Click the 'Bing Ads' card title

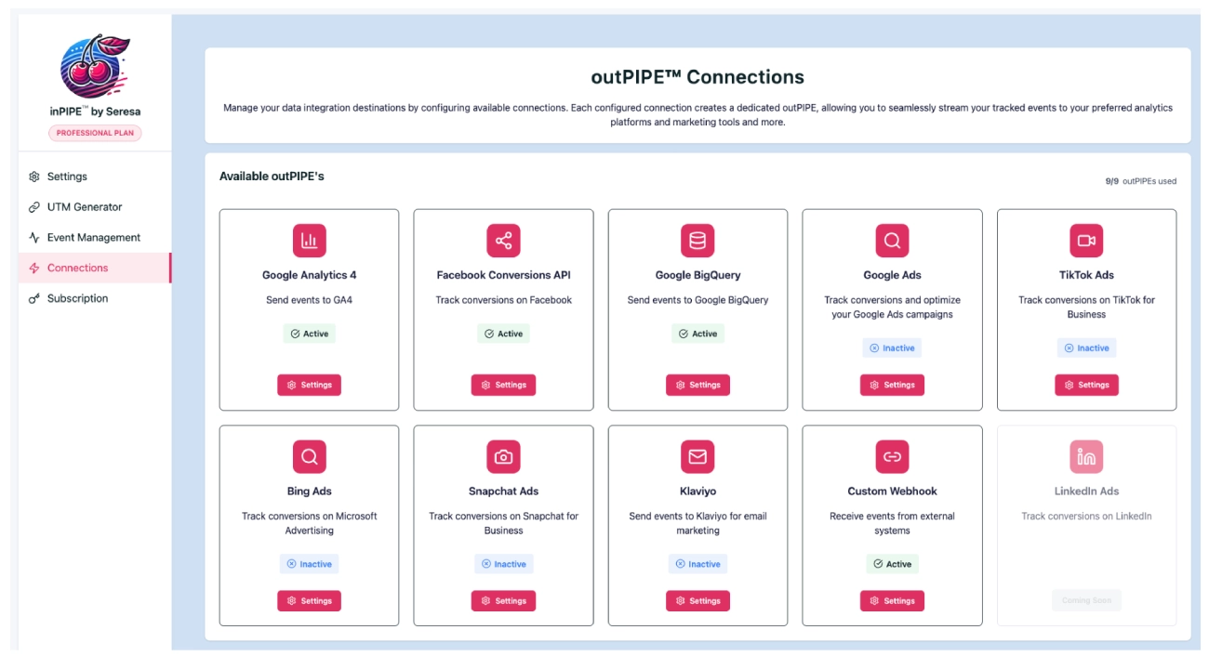[x=310, y=492]
